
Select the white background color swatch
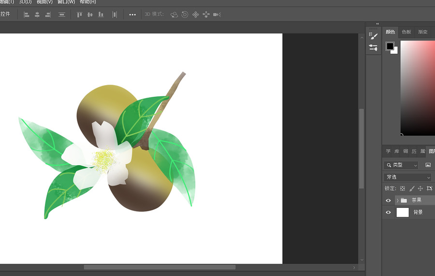(395, 51)
